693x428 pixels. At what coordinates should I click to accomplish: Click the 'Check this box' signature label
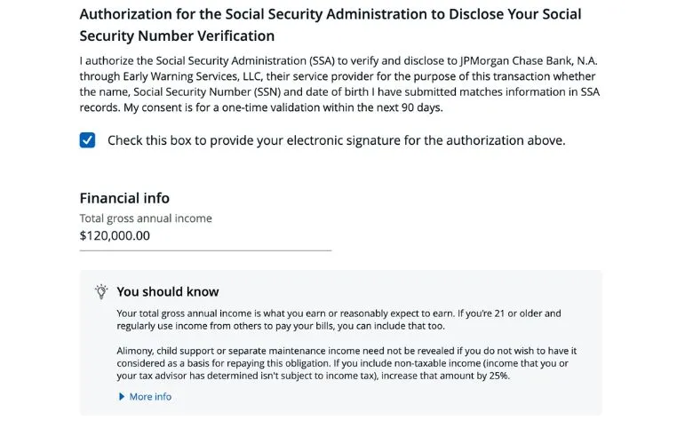click(x=336, y=140)
